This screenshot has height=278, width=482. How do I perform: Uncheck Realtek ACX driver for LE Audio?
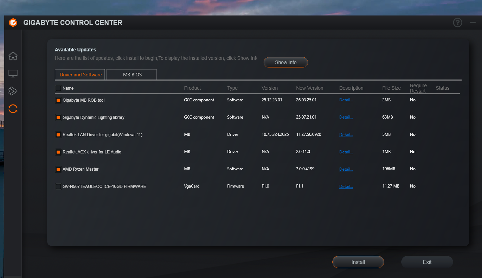[58, 152]
